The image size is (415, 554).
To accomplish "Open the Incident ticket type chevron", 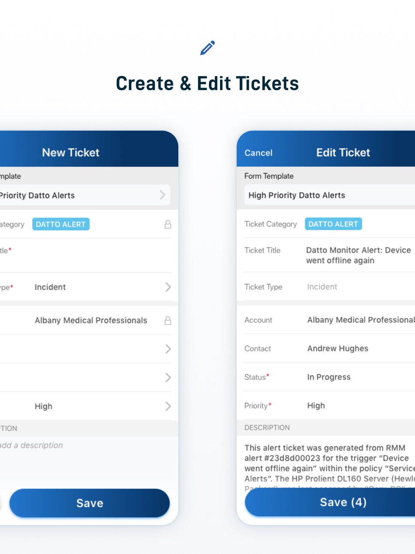I will (168, 287).
